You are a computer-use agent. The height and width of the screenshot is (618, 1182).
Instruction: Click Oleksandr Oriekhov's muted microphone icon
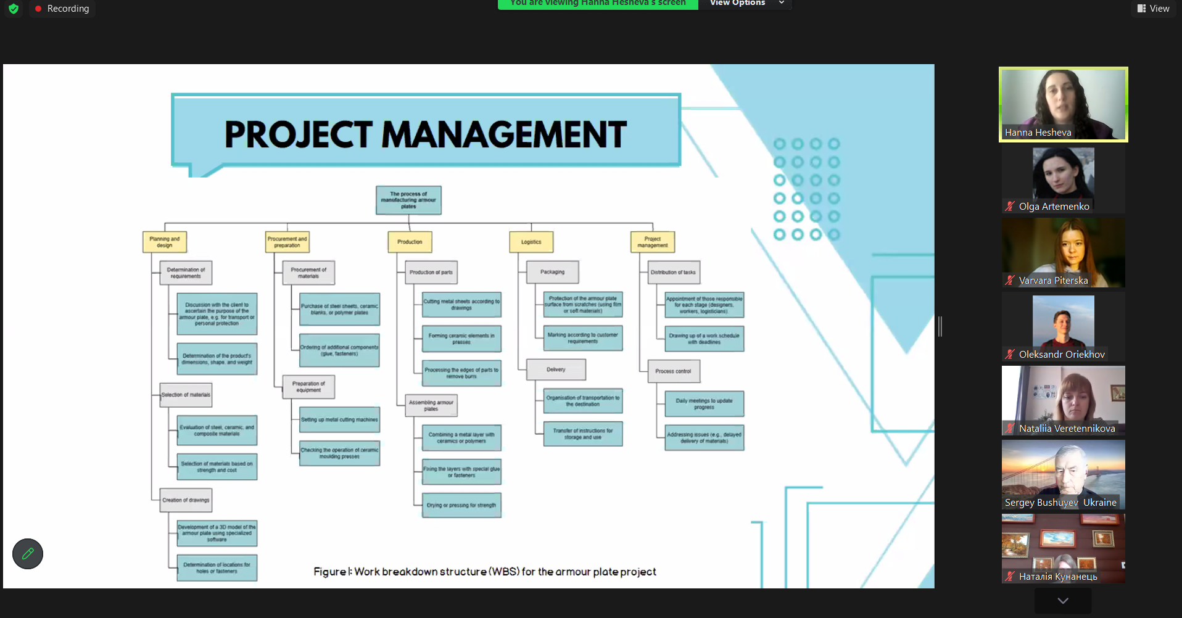[1010, 355]
